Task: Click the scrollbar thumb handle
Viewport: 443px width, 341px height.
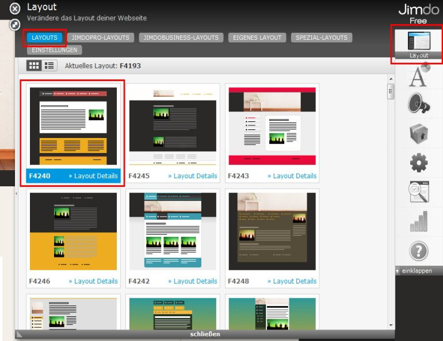Action: (391, 91)
